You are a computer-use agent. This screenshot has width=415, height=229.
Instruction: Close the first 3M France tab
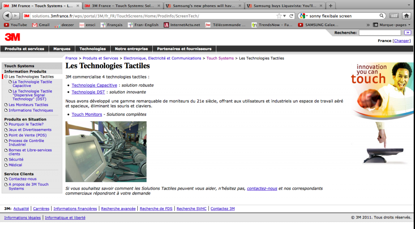click(77, 6)
